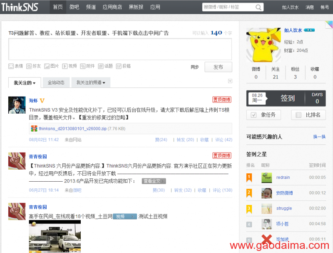Viewport: 333px width, 253px height.
Task: Add a video via 视频 icon
Action: [x=65, y=66]
